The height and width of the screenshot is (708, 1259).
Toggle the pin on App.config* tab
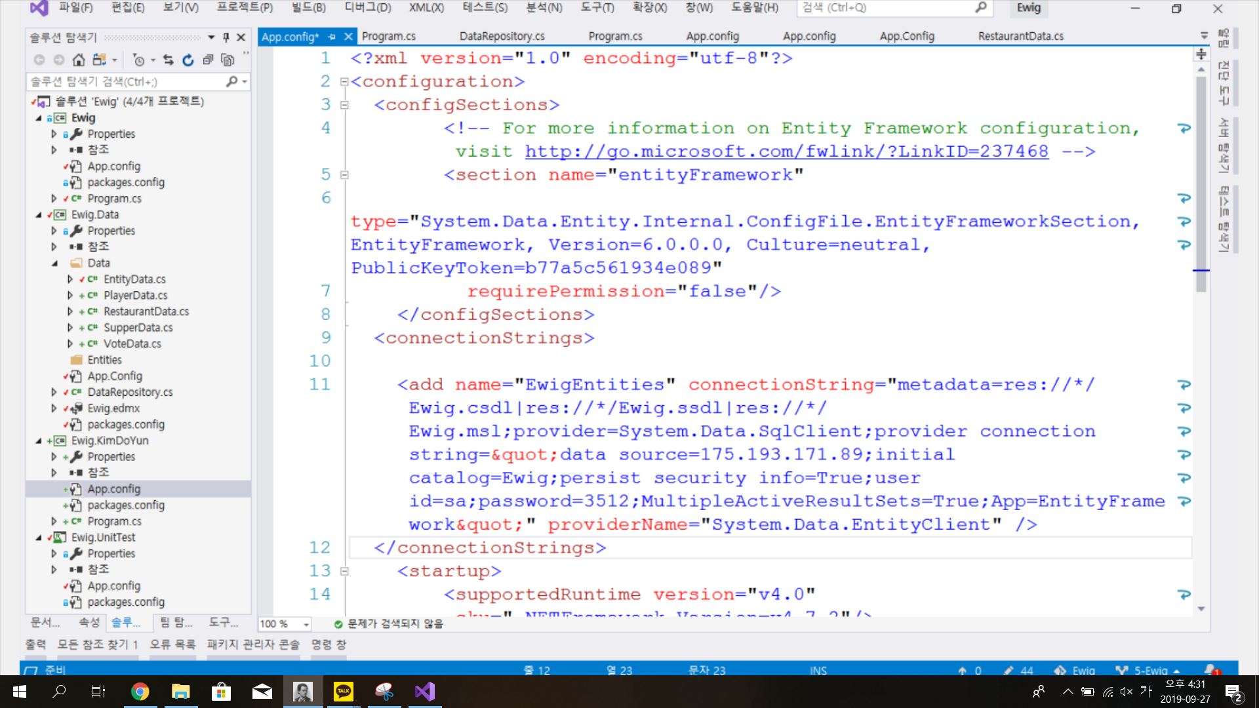[x=332, y=37]
